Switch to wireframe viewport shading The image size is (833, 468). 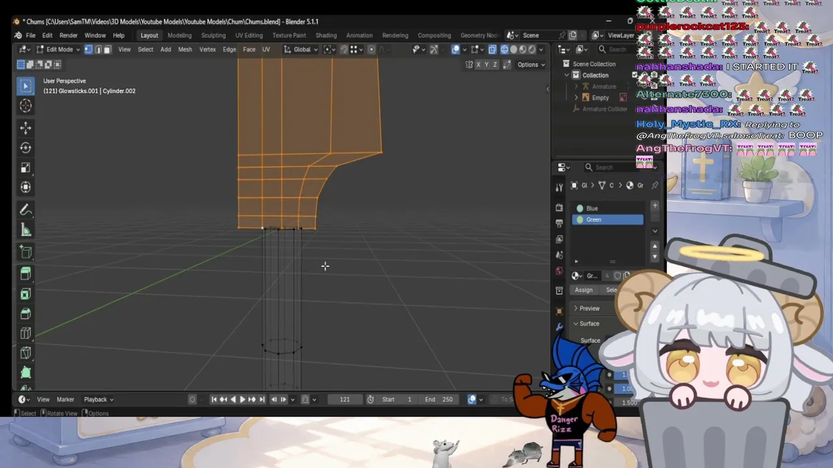click(x=504, y=49)
